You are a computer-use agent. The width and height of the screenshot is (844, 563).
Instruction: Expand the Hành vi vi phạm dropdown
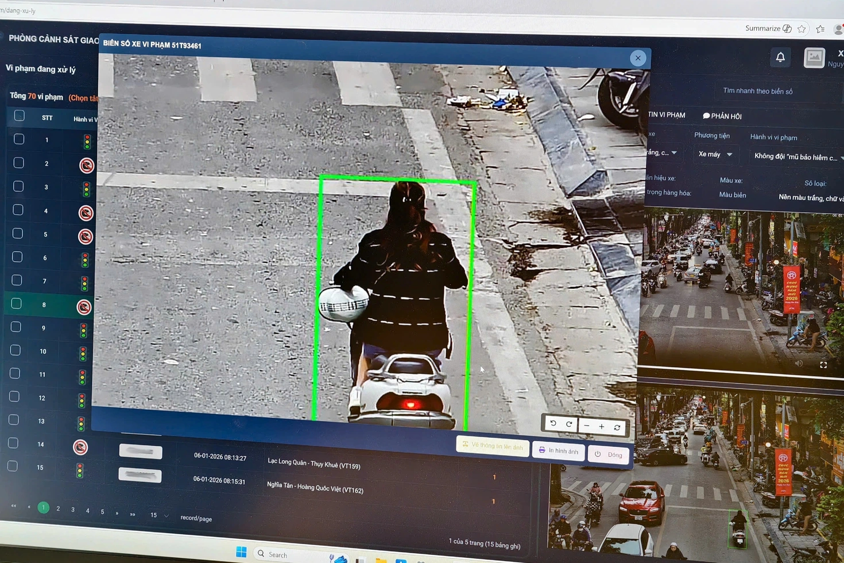pos(798,157)
